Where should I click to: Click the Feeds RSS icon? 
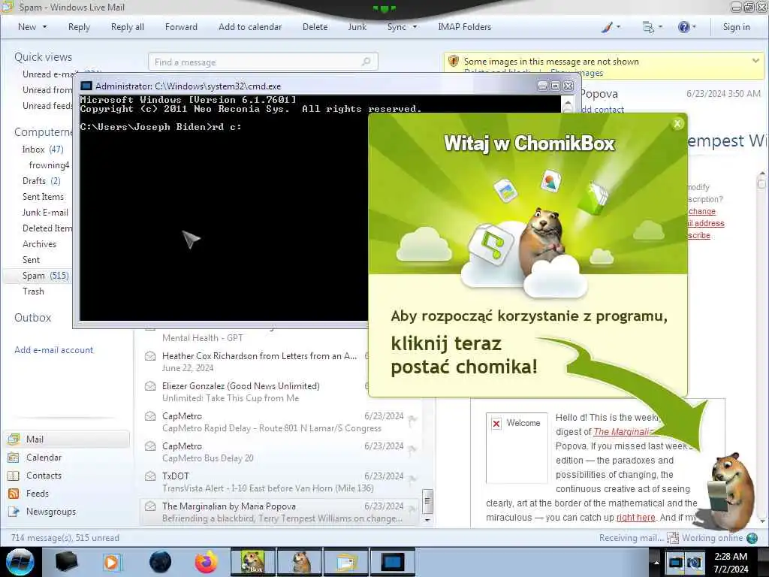coord(14,494)
